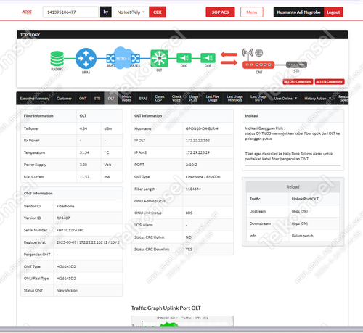Click the Bias Current value 11.53
This screenshot has width=363, height=333.
84,177
